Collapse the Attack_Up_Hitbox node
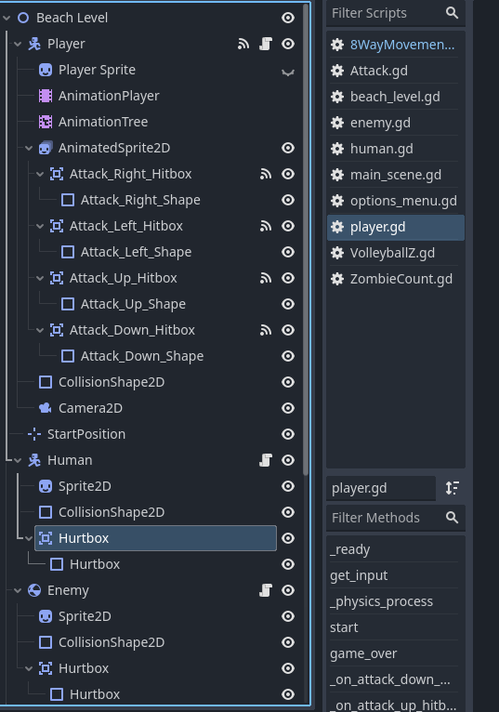Viewport: 499px width, 712px height. click(x=40, y=278)
